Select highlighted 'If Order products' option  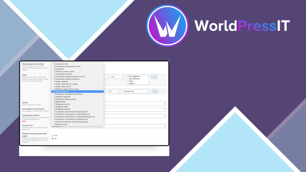click(x=77, y=92)
